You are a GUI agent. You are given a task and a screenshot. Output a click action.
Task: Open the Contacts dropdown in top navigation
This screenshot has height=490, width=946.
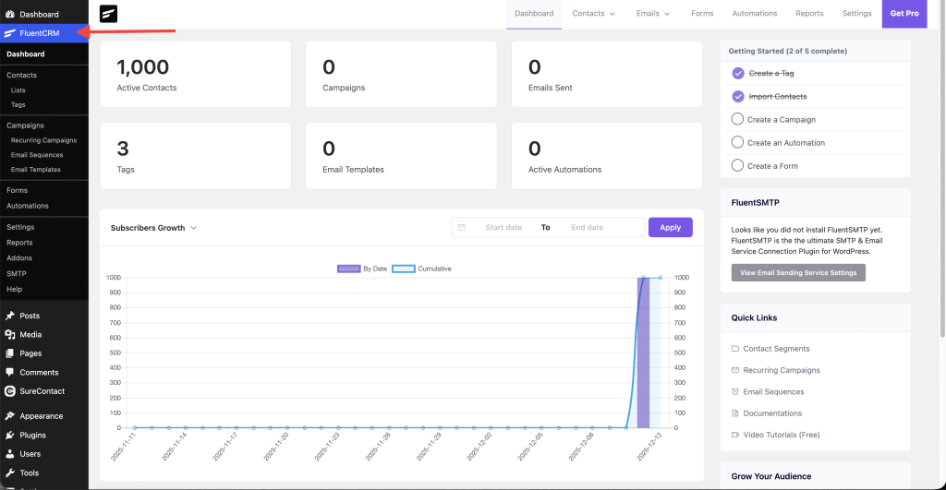pos(594,14)
